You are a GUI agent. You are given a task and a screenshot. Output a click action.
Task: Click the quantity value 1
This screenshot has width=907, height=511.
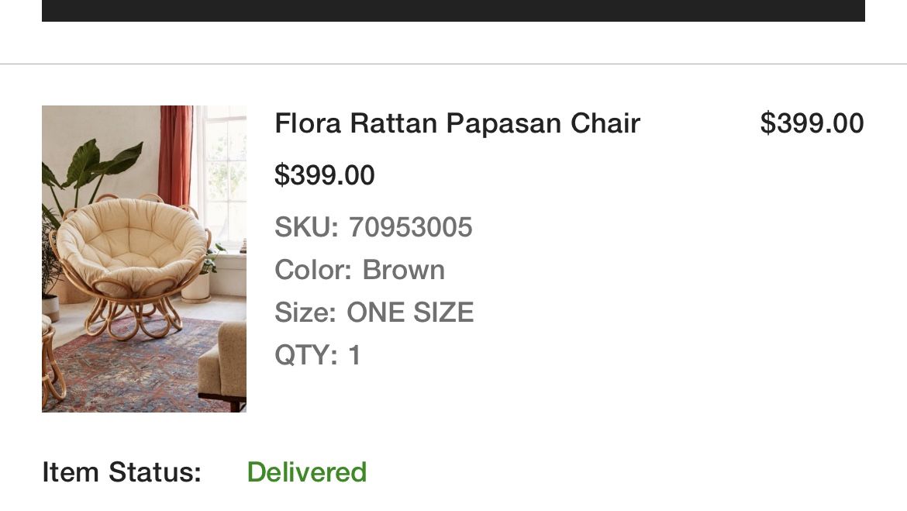(x=354, y=354)
